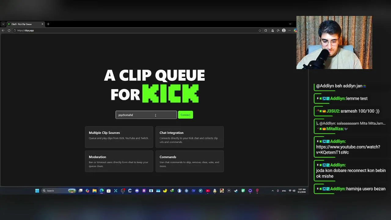Open Task View on the taskbar
Screen dimensions: 391x220
click(x=80, y=191)
